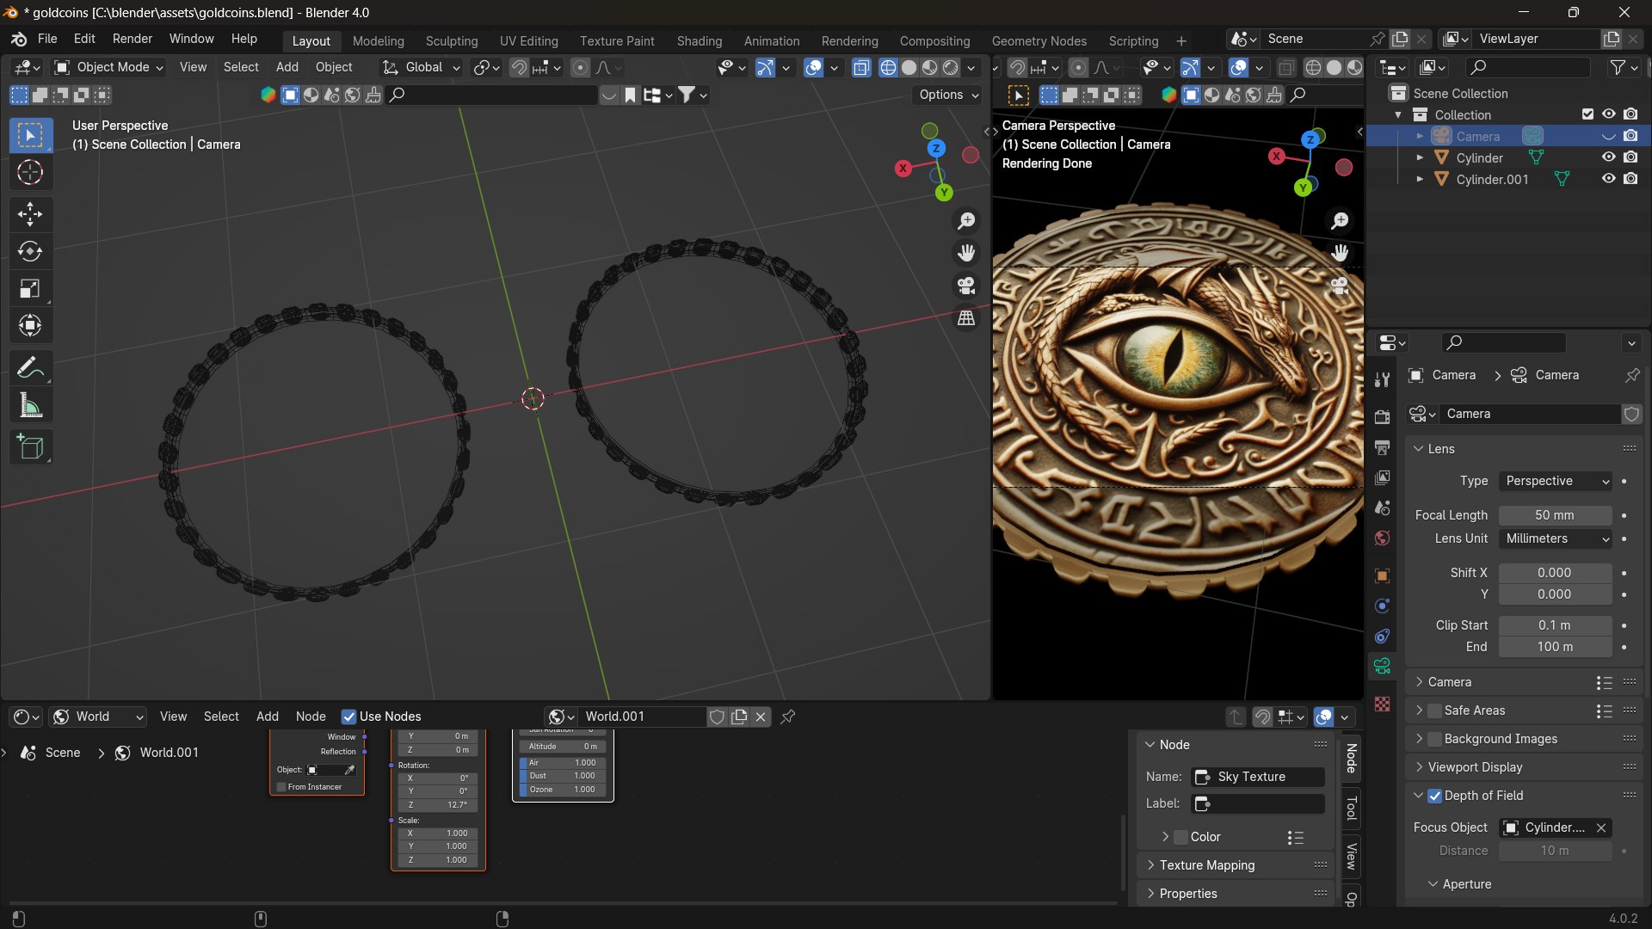Hide Cylinder in viewport via eye icon
The height and width of the screenshot is (929, 1652).
coord(1608,157)
